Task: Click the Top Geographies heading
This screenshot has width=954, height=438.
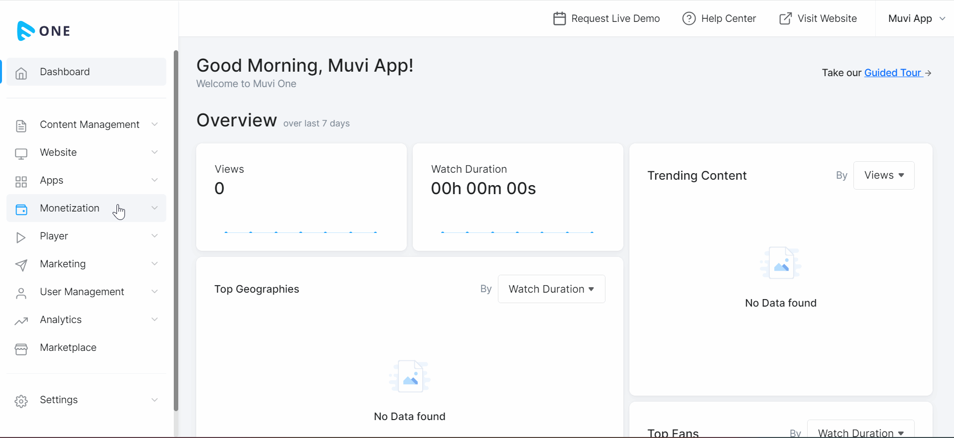Action: [x=256, y=289]
